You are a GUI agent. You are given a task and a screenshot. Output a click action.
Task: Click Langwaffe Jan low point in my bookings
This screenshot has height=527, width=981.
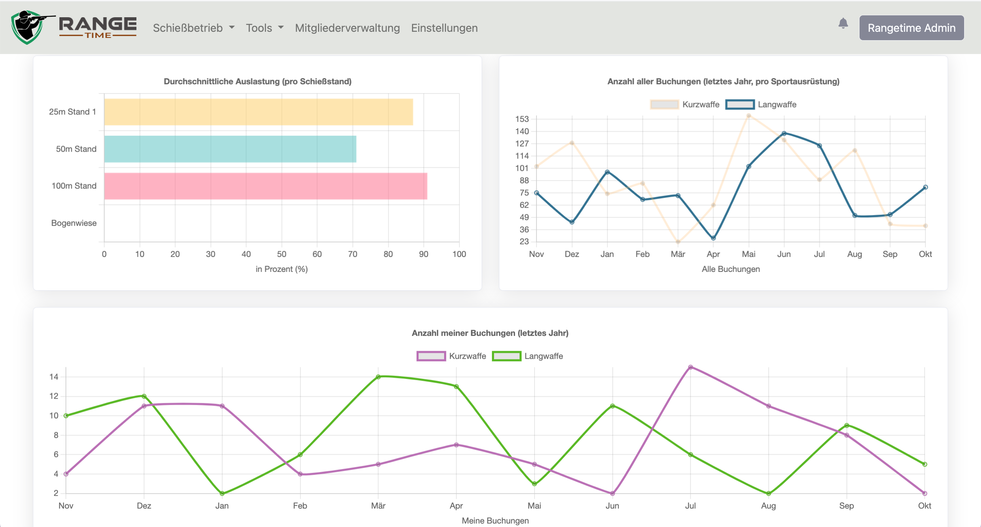click(222, 493)
